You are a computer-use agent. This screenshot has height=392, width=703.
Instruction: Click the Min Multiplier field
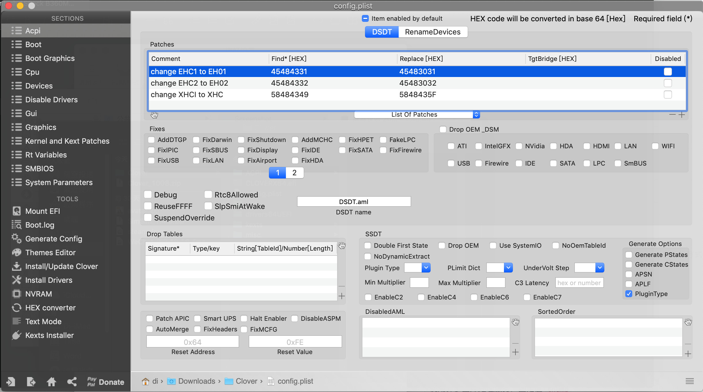(x=419, y=283)
